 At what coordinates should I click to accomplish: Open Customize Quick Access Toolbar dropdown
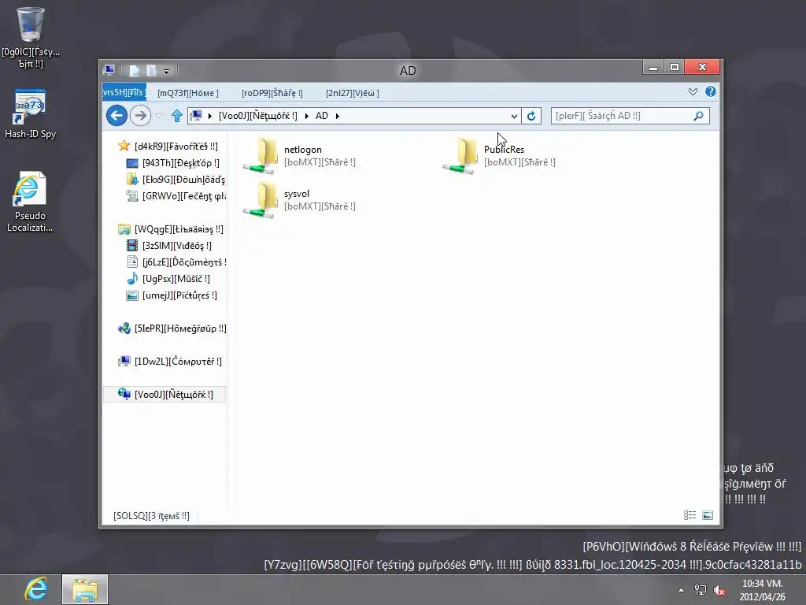(166, 71)
